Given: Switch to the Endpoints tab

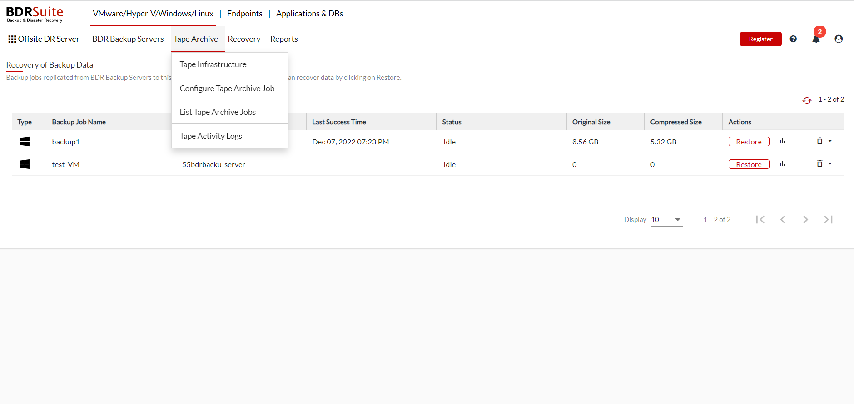Looking at the screenshot, I should [245, 14].
